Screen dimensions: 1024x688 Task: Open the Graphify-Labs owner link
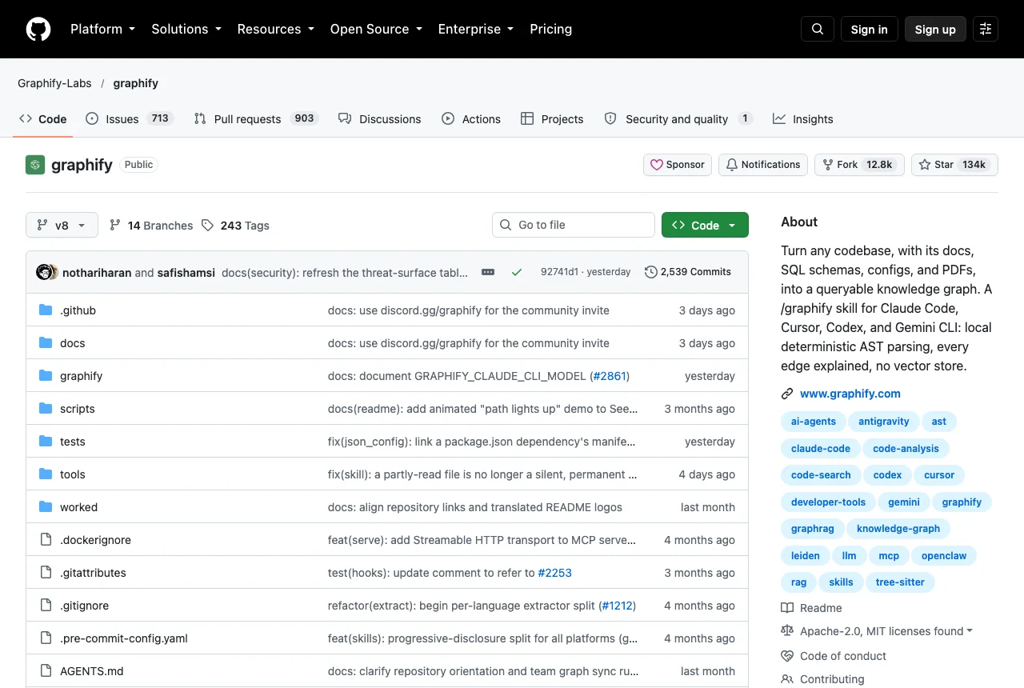[x=54, y=83]
